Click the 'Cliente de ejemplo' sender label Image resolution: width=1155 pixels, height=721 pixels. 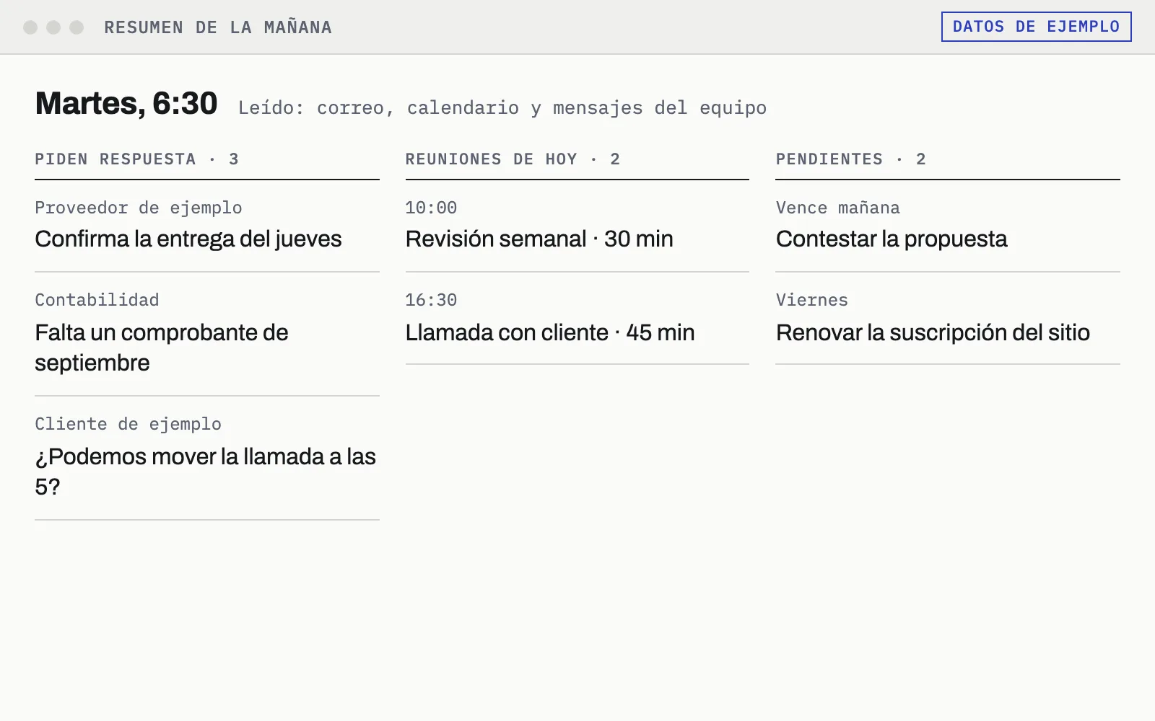click(x=128, y=424)
